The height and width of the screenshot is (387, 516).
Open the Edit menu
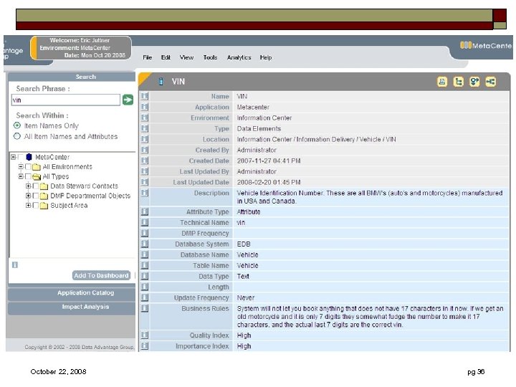tap(166, 57)
